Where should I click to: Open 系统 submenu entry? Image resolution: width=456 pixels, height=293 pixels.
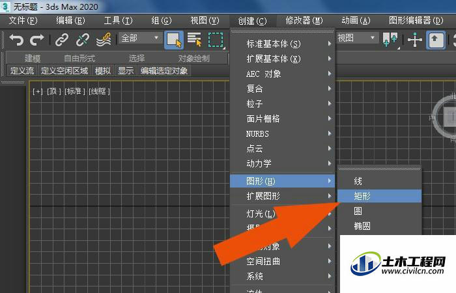[x=282, y=276]
